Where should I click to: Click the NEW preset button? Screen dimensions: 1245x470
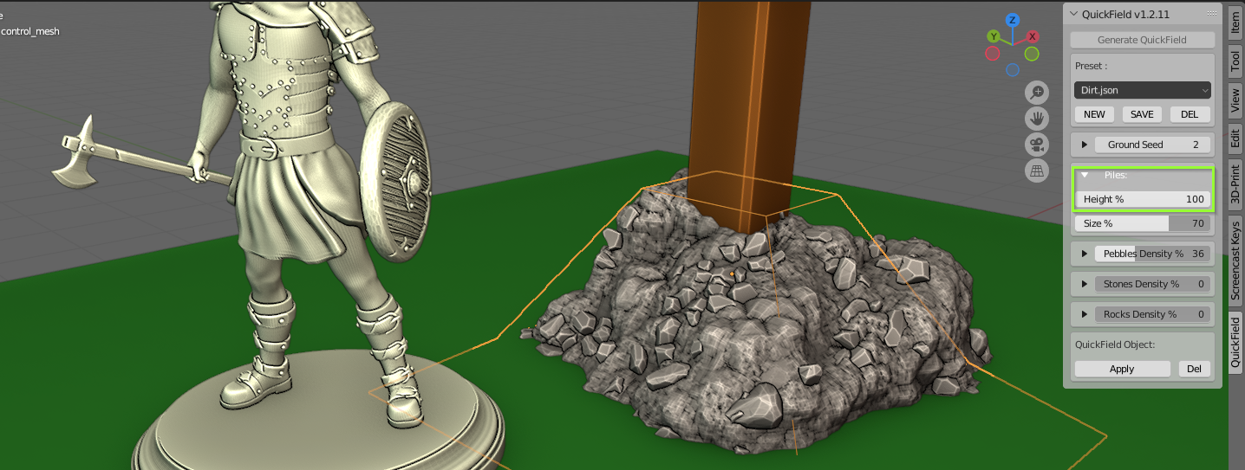1094,114
